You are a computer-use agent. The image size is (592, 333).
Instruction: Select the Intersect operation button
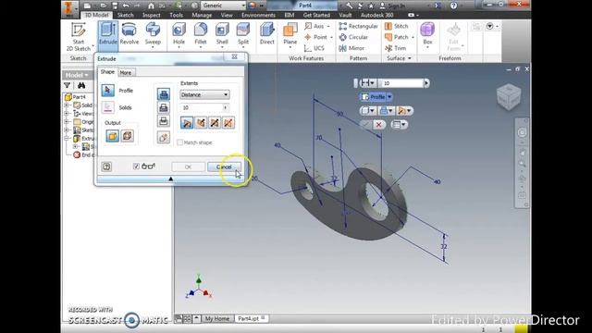[164, 121]
